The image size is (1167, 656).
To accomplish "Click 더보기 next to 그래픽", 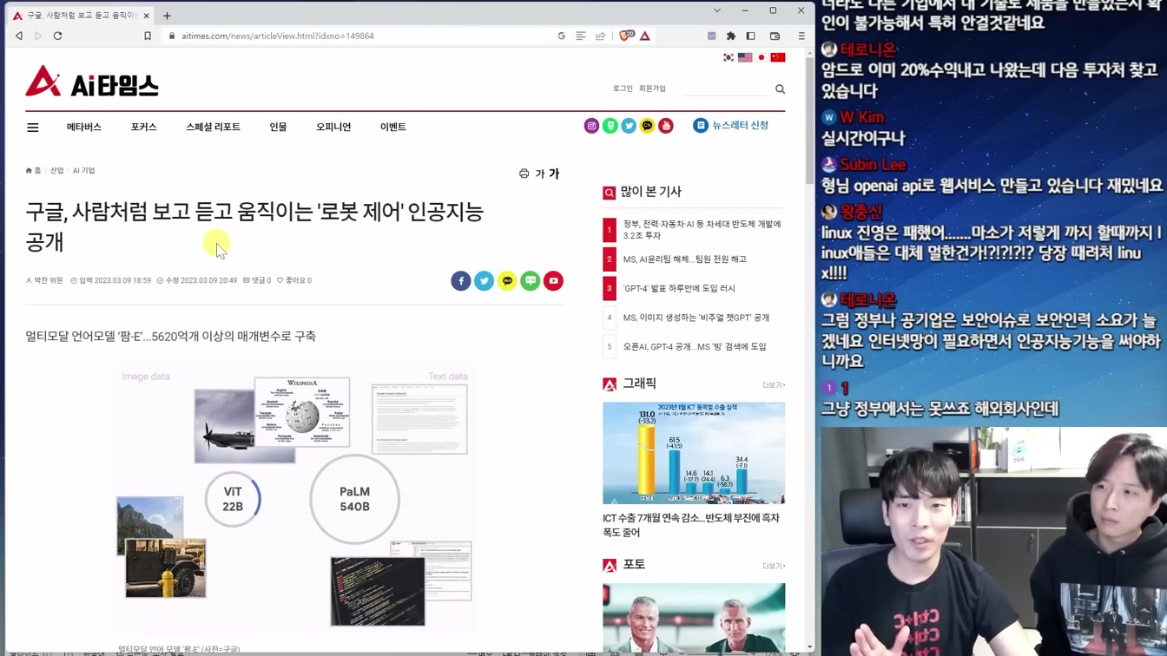I will point(773,385).
